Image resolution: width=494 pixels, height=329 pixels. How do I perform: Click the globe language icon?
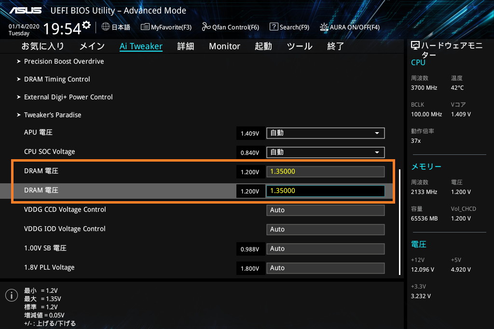click(106, 27)
